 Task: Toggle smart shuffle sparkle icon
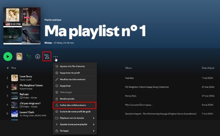(x=29, y=57)
